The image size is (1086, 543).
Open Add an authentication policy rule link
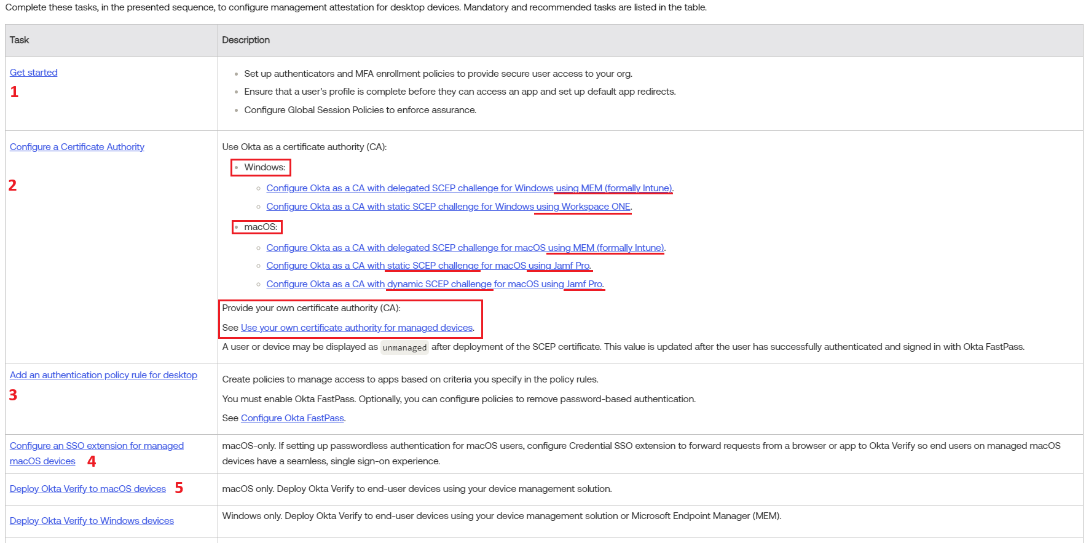click(103, 375)
